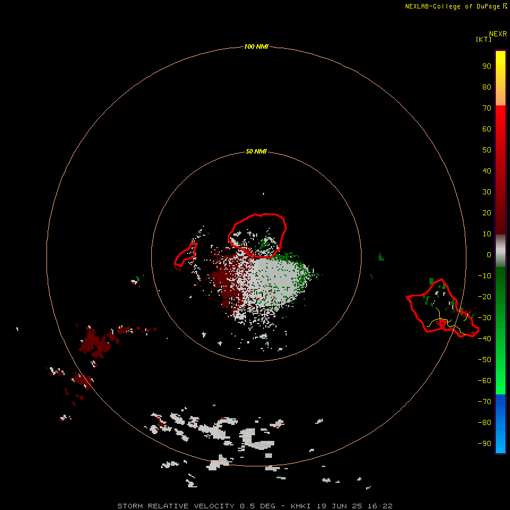510x510 pixels.
Task: Click the positive 90 tick label on the scale
Action: (487, 66)
